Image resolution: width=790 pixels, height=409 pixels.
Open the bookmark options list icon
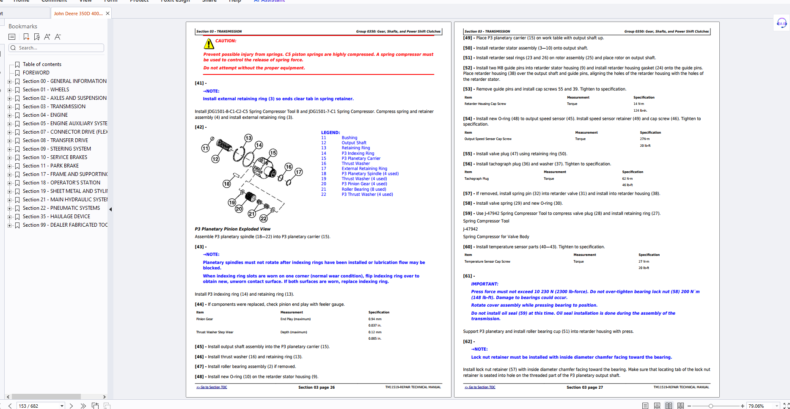12,37
